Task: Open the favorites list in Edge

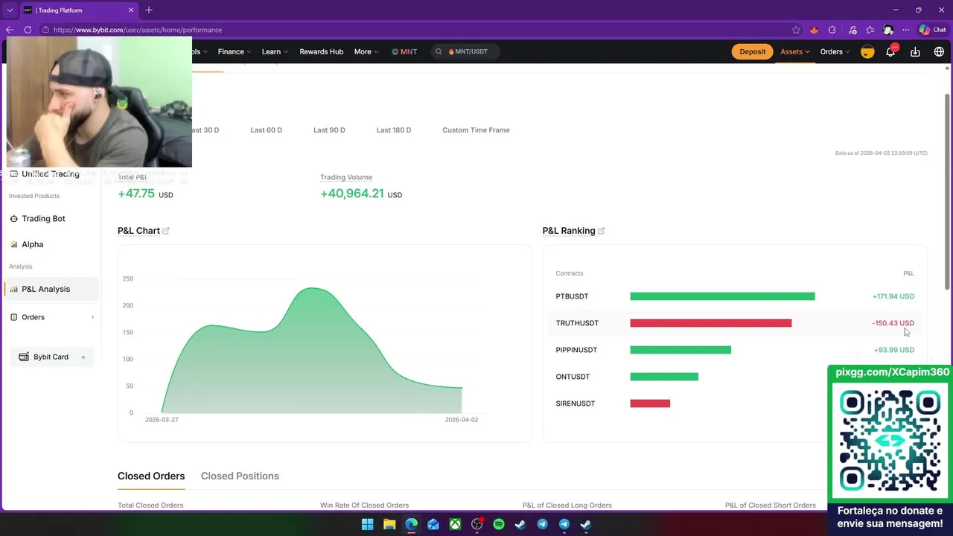Action: [870, 30]
